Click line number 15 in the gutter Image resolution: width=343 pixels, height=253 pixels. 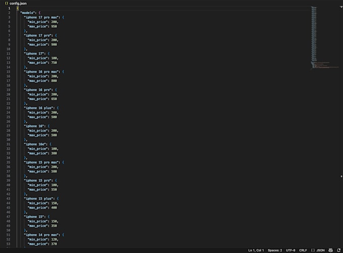8,72
